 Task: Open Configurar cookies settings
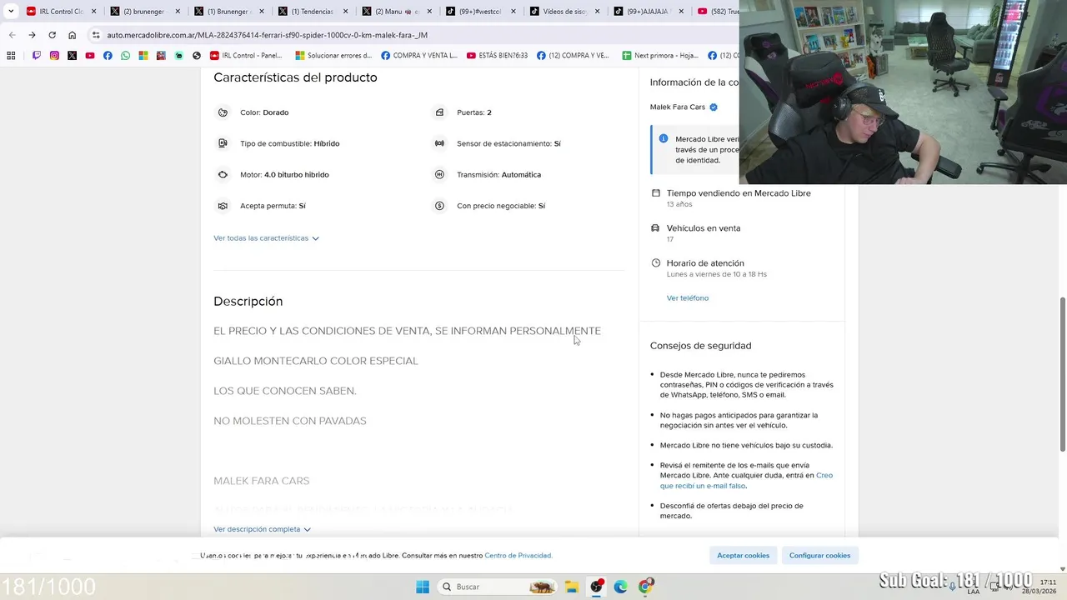click(x=819, y=555)
